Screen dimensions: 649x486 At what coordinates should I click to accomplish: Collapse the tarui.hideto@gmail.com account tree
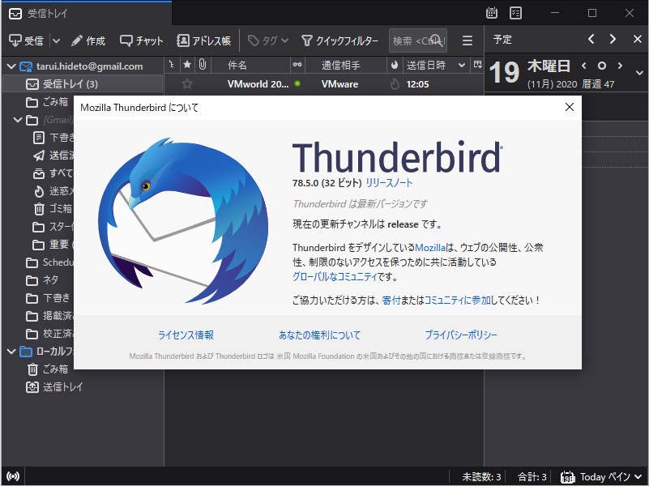tap(11, 66)
